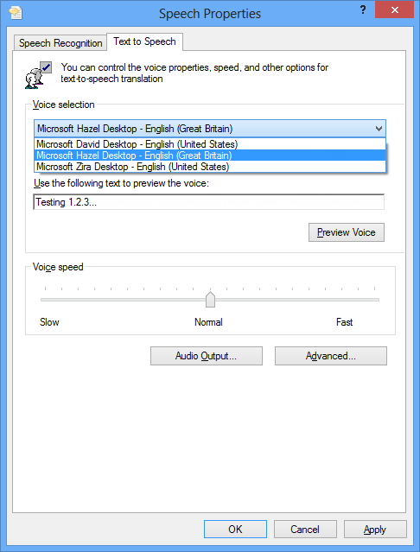Choose Microsoft Zira Desktop voice
Screen dimensions: 420x552
pyautogui.click(x=210, y=167)
